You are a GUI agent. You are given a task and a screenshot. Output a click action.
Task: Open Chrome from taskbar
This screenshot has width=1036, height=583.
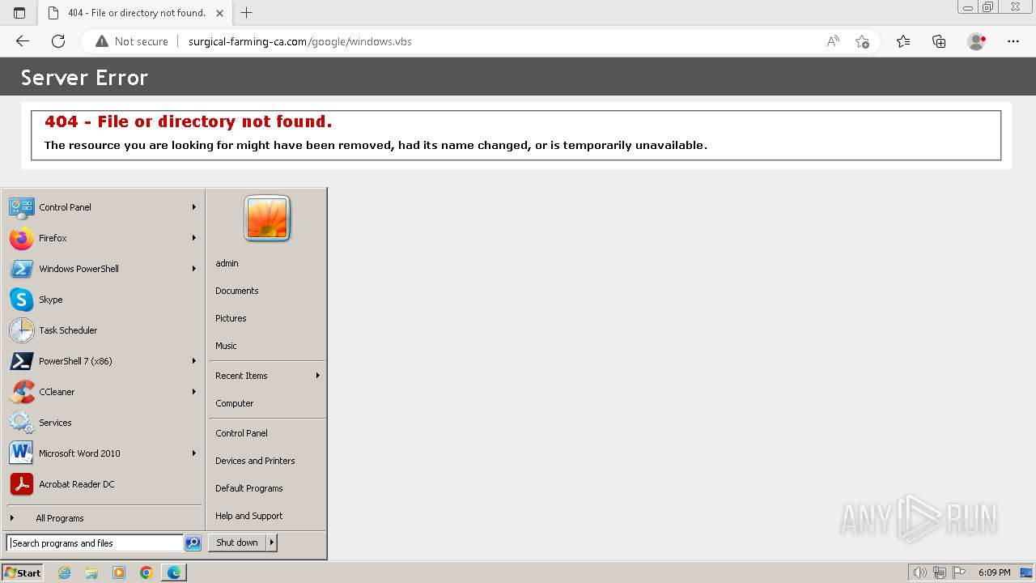[146, 572]
